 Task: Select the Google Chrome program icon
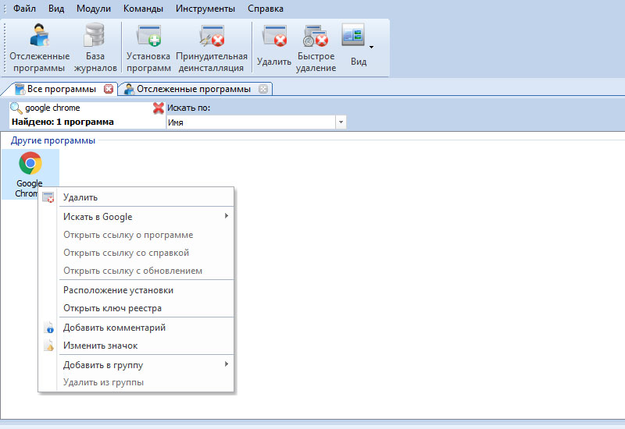[30, 172]
